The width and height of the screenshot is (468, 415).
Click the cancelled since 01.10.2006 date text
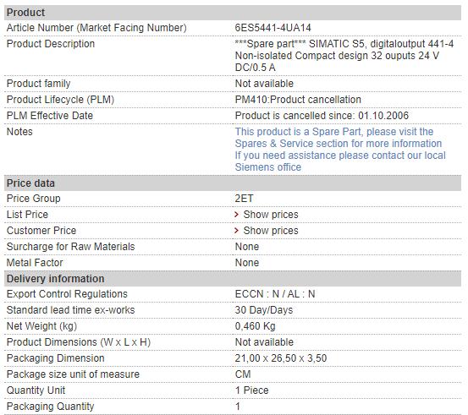[x=322, y=116]
